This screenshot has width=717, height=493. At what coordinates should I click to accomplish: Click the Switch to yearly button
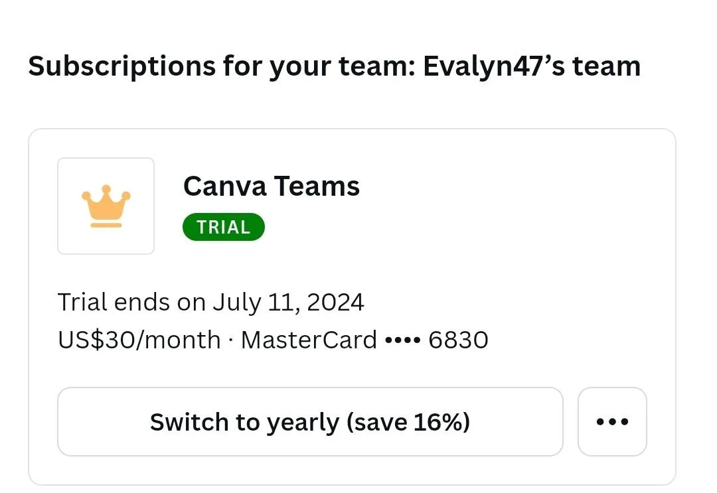click(x=310, y=422)
